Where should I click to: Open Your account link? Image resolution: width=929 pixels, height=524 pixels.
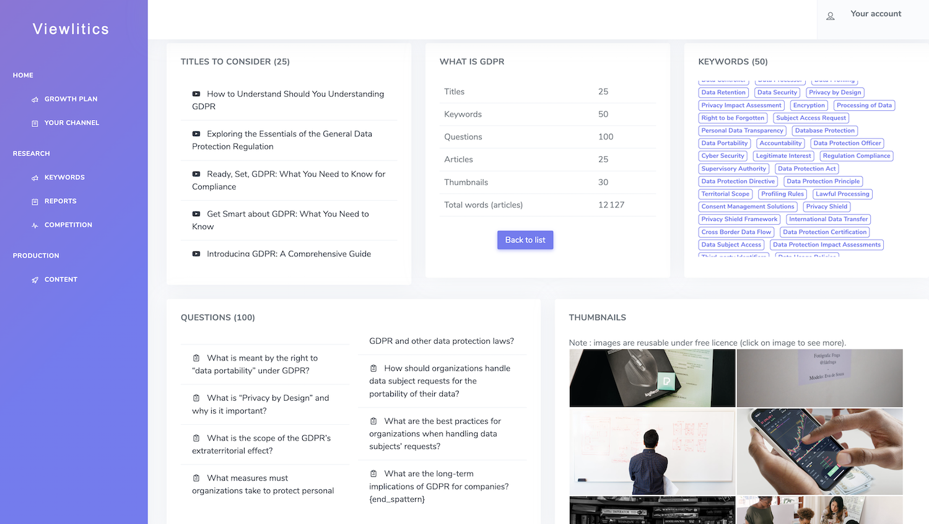[876, 14]
